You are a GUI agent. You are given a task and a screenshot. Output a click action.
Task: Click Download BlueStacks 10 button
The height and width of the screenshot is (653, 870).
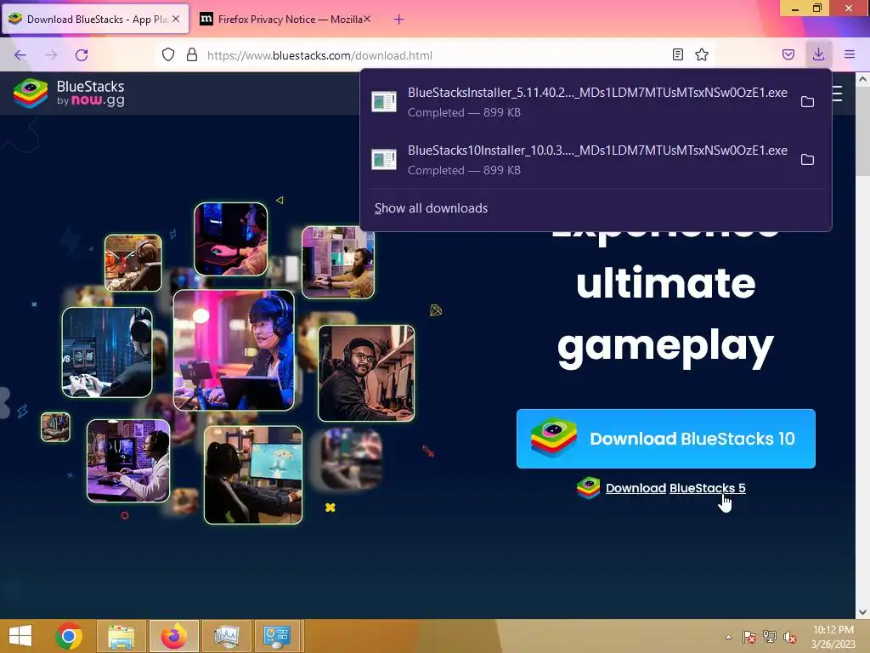[666, 439]
